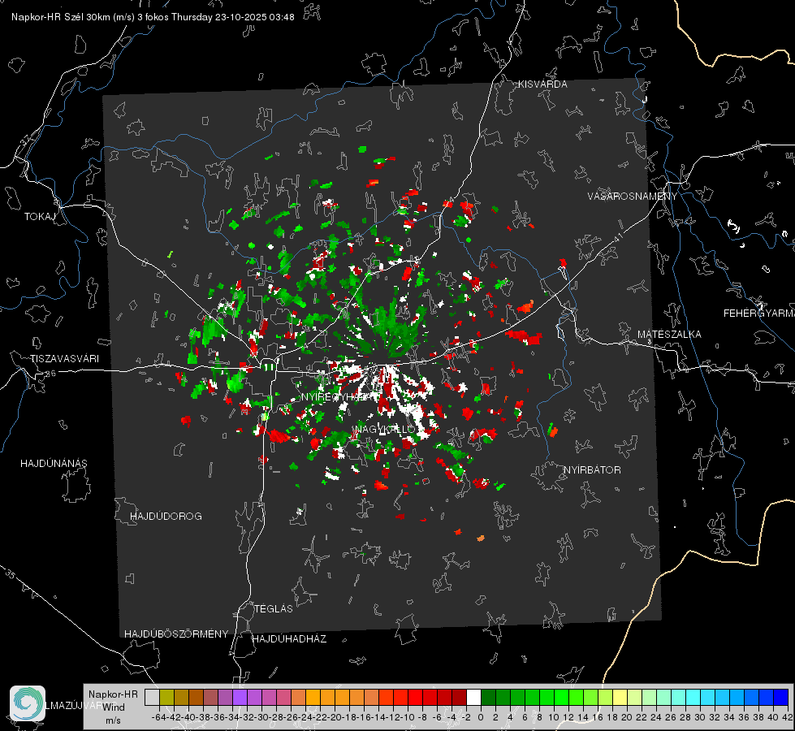Click road number 35 label at lower left
The height and width of the screenshot is (731, 795).
[10, 574]
